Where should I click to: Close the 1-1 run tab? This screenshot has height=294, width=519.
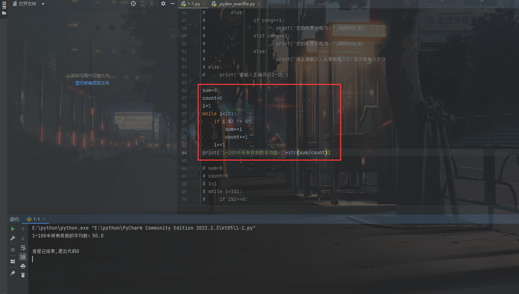coord(44,219)
